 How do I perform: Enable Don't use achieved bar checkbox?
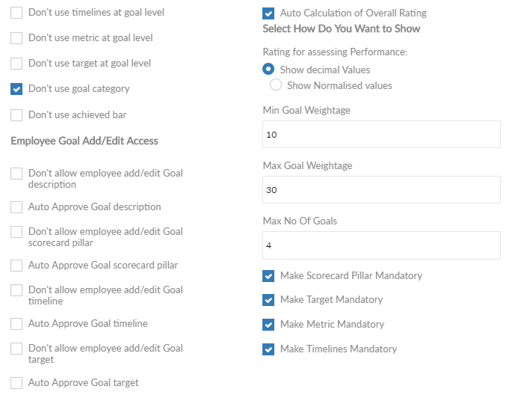pos(16,115)
